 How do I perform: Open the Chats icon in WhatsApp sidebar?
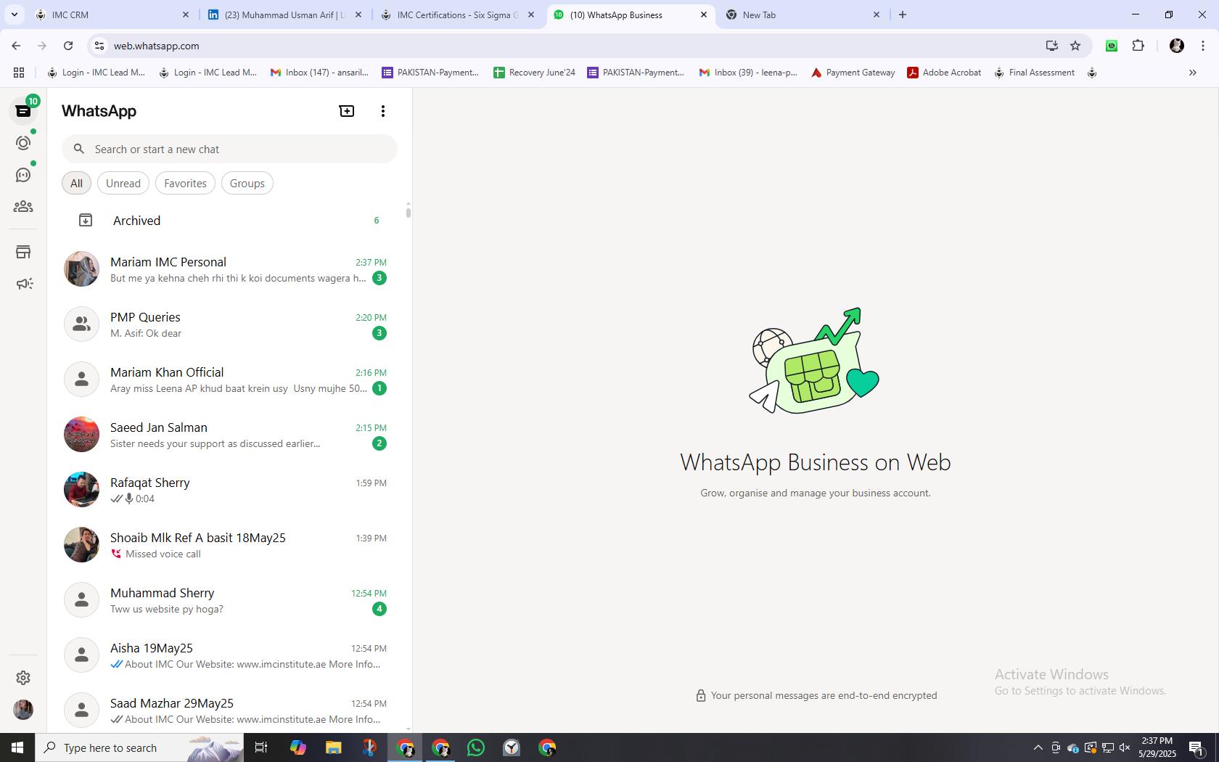click(x=23, y=111)
